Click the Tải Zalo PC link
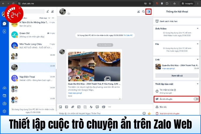The image size is (201, 134). pyautogui.click(x=128, y=35)
